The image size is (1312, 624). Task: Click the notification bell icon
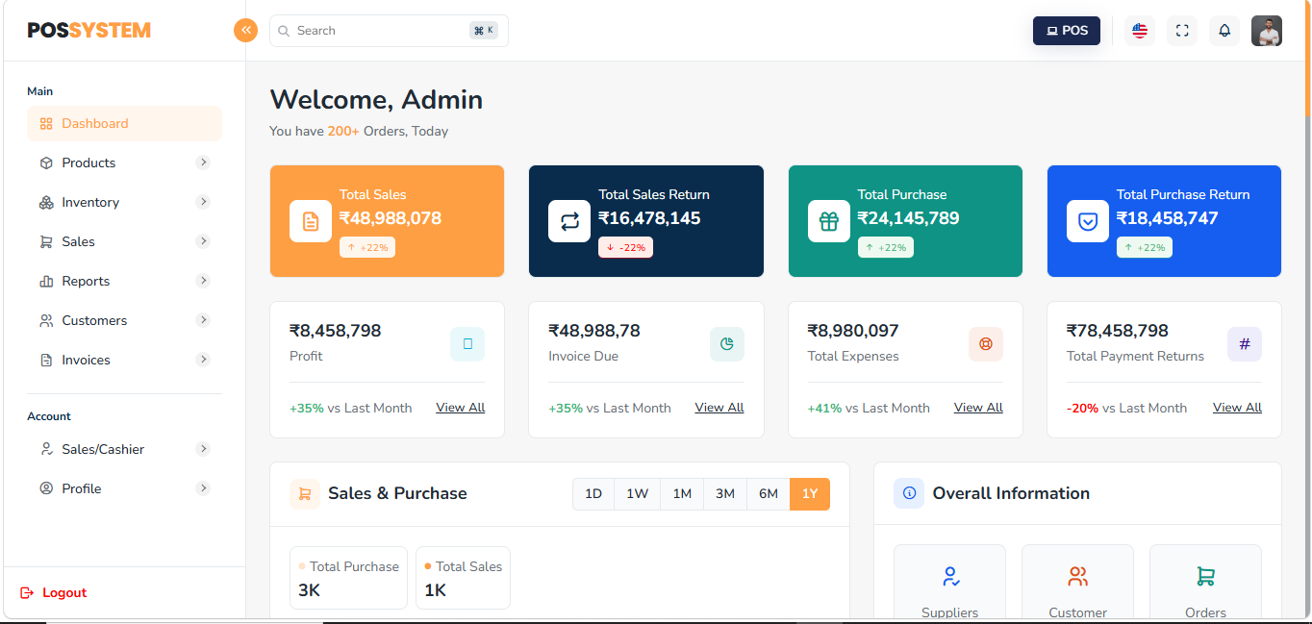point(1224,31)
